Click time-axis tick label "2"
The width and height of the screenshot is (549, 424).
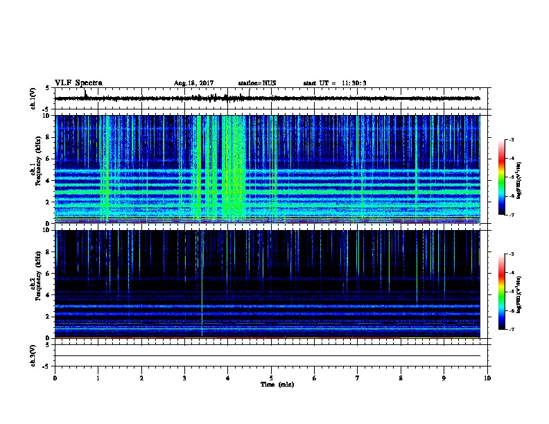tap(141, 378)
